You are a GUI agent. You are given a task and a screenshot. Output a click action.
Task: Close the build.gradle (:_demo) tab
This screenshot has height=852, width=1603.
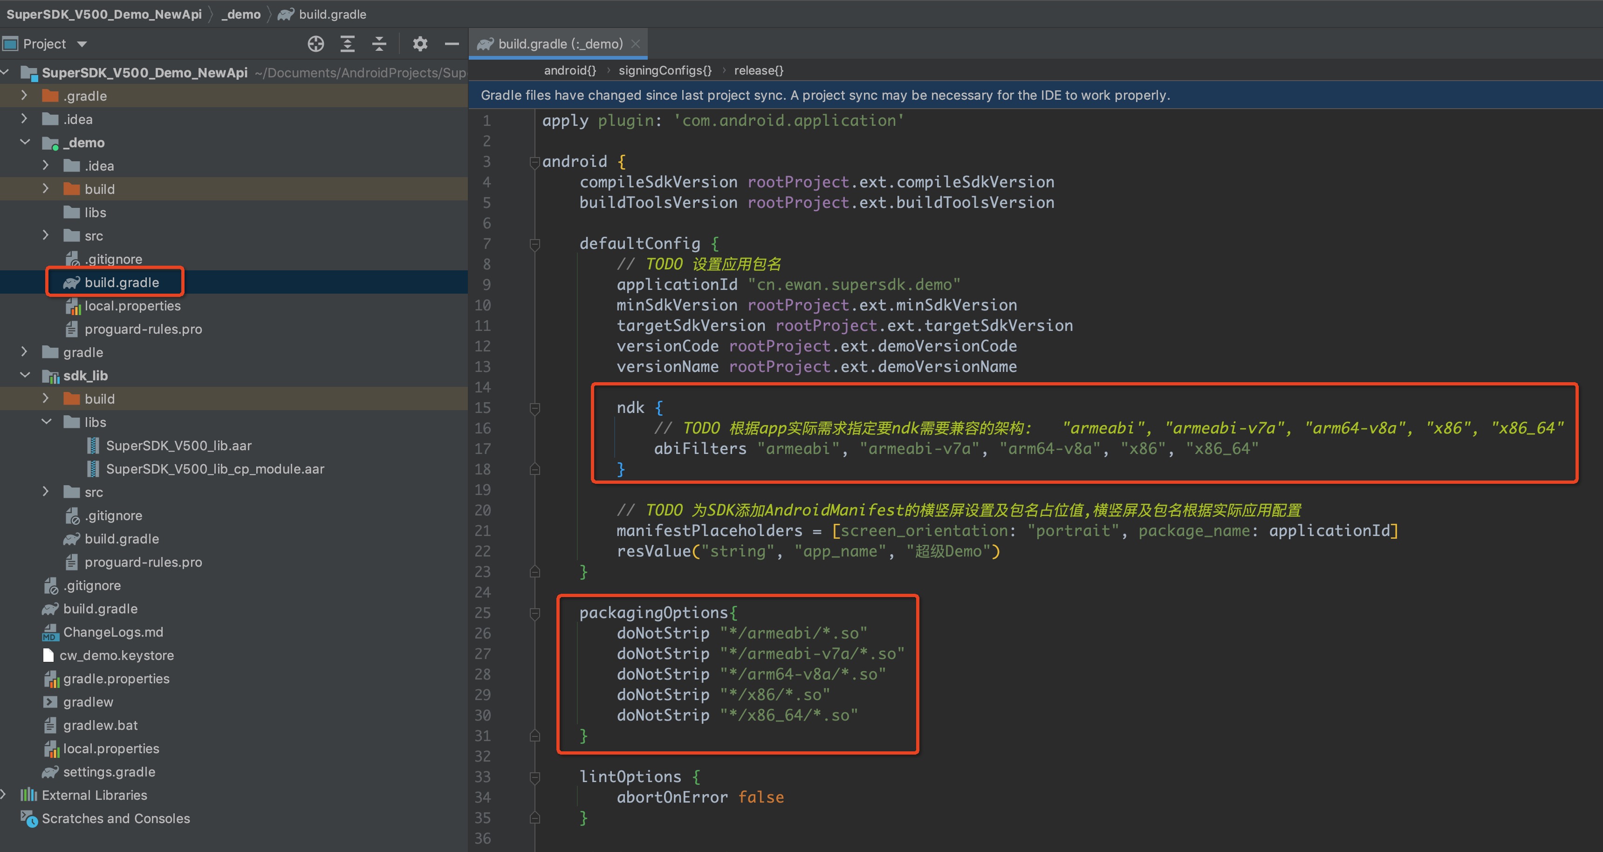635,43
